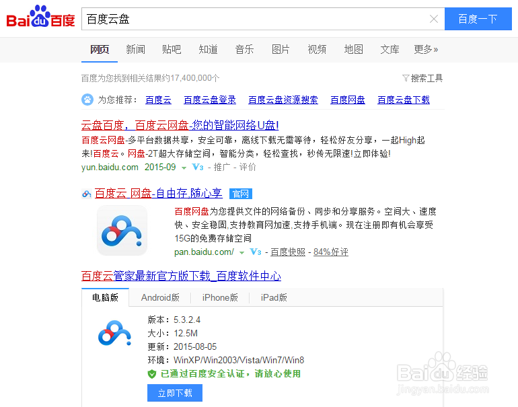
Task: Go to the 地图 tab
Action: click(353, 50)
